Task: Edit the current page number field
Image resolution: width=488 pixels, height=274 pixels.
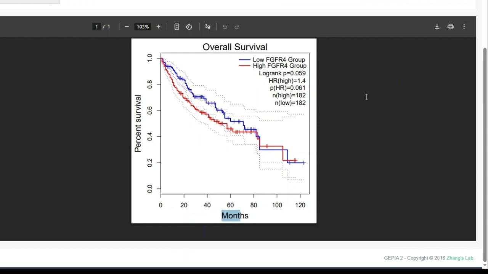Action: 96,27
